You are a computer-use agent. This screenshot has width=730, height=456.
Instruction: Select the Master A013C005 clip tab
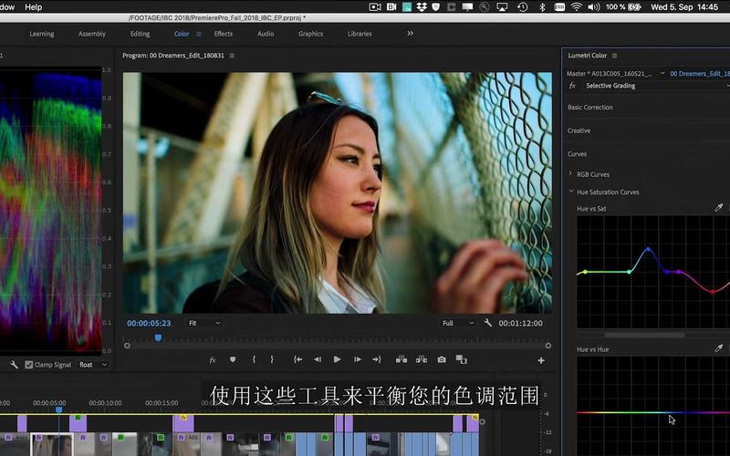610,74
